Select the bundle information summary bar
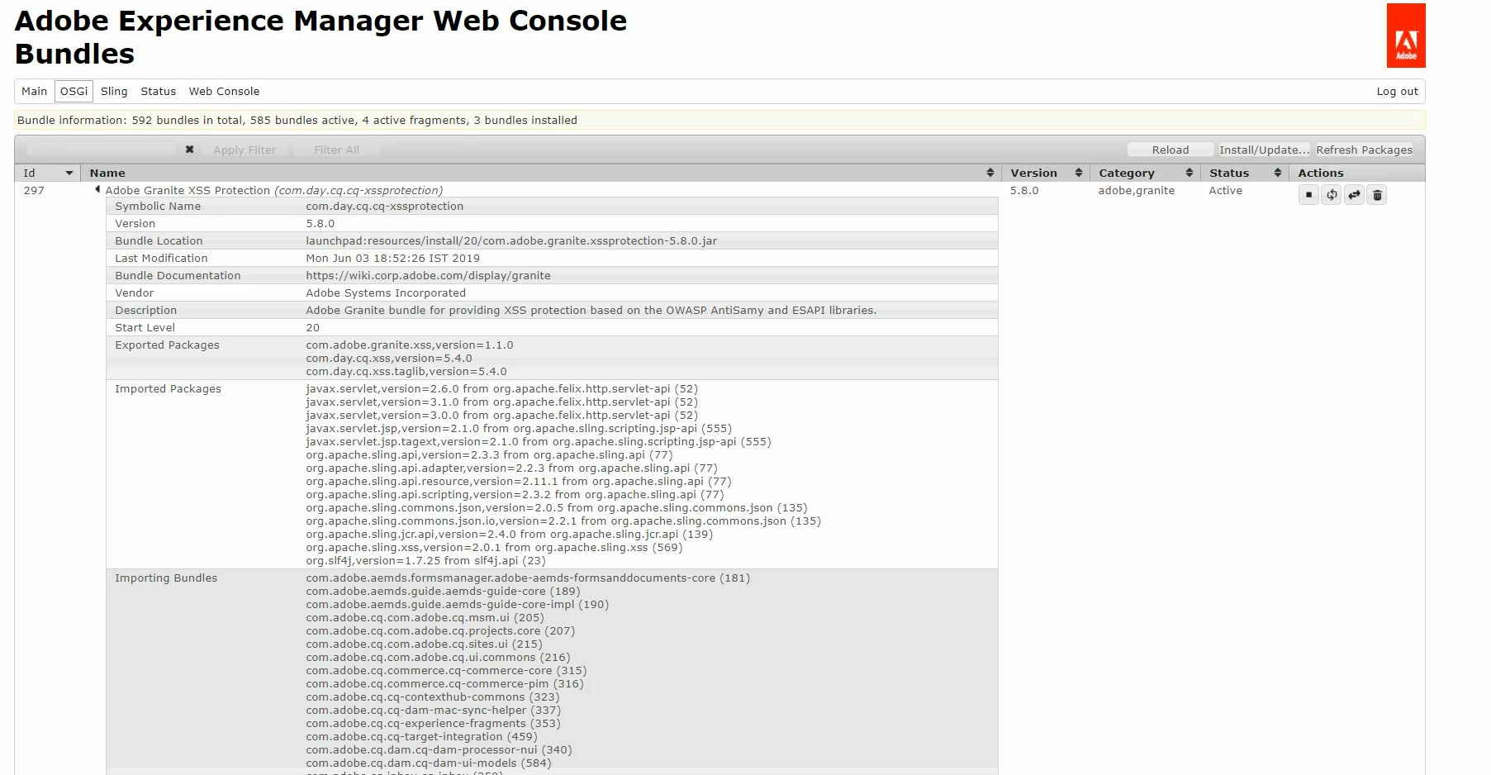Image resolution: width=1491 pixels, height=775 pixels. click(719, 120)
